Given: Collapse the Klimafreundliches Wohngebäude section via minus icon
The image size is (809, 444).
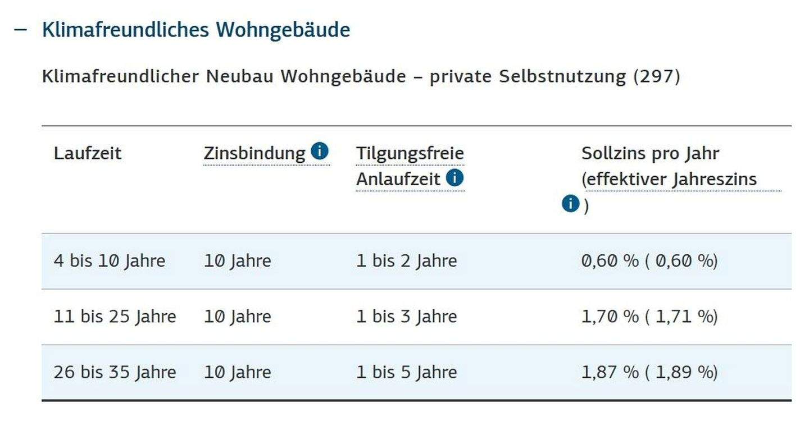Looking at the screenshot, I should coord(20,30).
